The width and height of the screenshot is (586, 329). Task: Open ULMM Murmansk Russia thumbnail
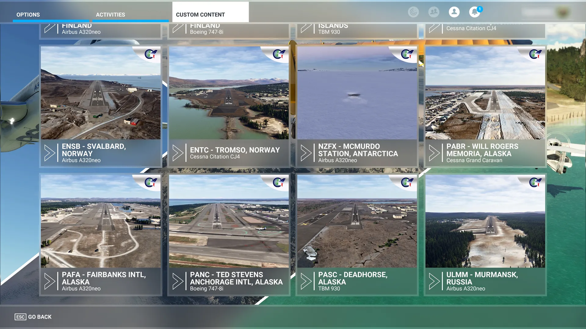(x=485, y=221)
